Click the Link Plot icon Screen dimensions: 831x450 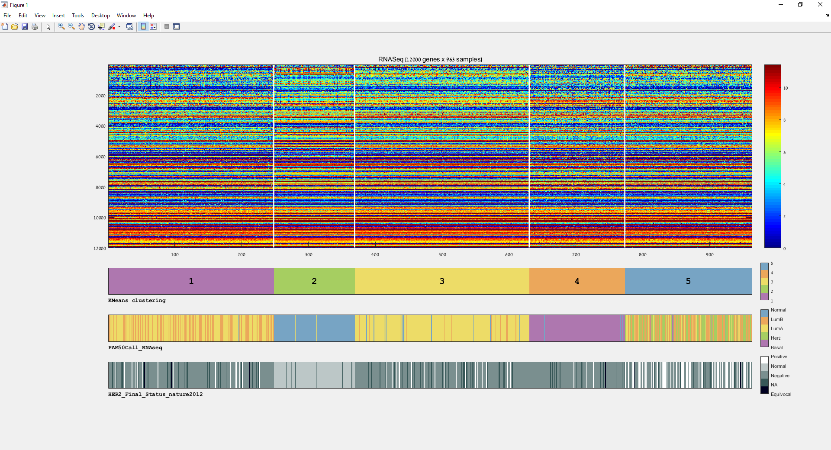click(129, 27)
